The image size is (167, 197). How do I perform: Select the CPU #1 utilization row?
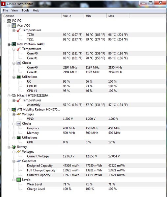point(96,91)
